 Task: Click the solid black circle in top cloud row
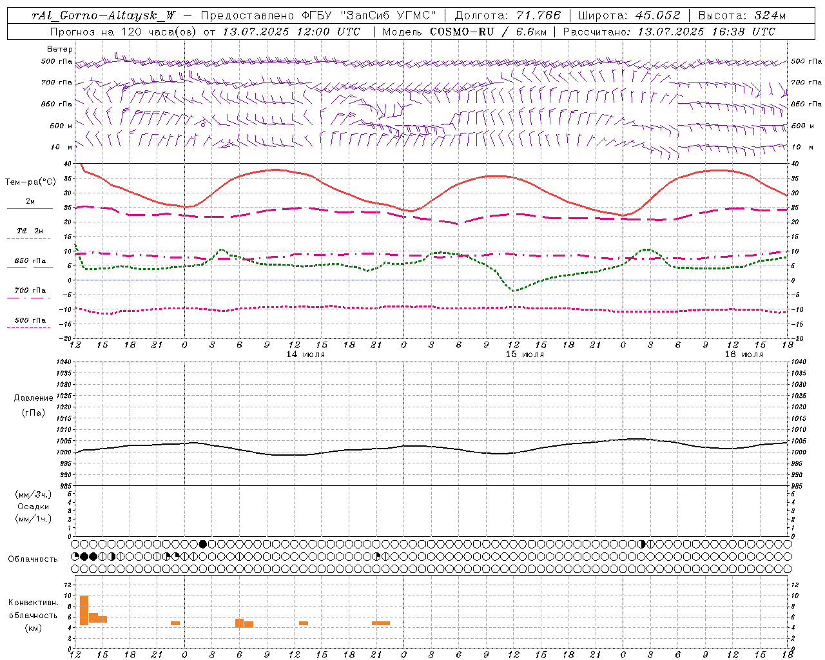click(x=203, y=544)
